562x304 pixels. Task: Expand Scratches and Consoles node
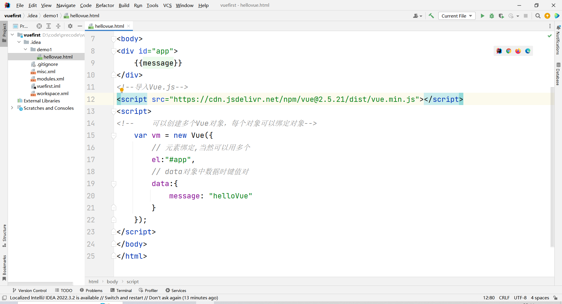click(x=12, y=108)
